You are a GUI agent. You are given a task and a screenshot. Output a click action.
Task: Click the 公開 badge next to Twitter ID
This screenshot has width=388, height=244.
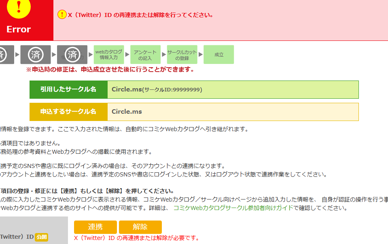point(41,237)
